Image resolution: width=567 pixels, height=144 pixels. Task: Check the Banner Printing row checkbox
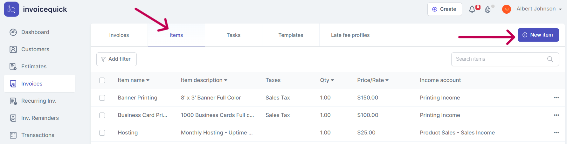coord(102,98)
